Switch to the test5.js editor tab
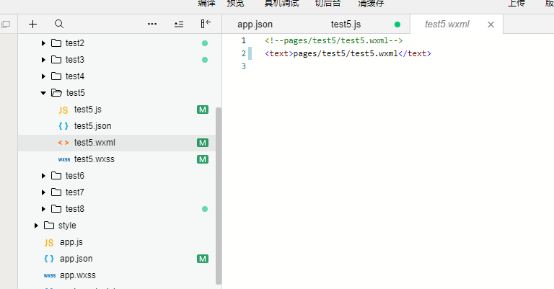554x289 pixels. click(346, 25)
